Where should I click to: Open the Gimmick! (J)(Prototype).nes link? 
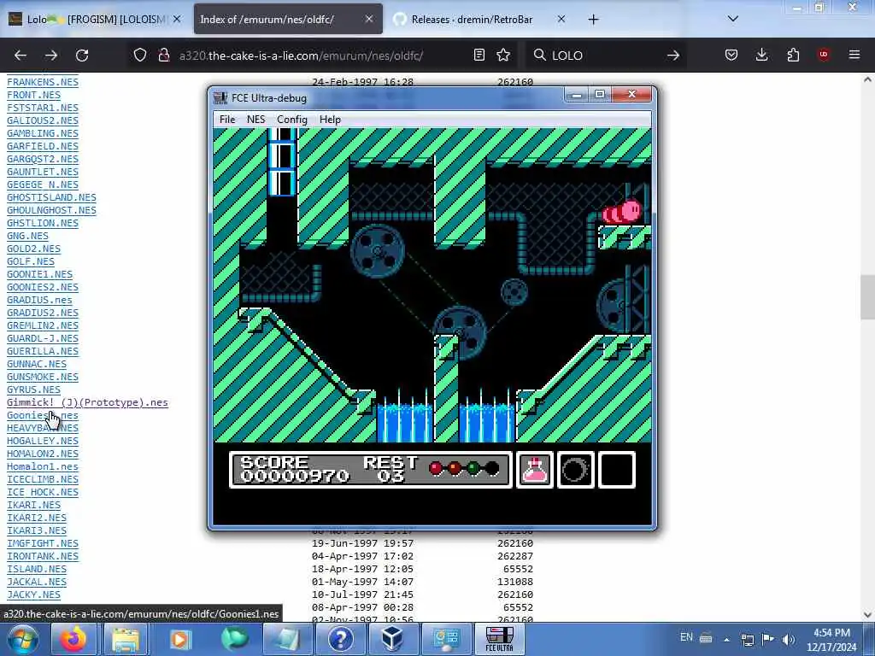coord(87,403)
